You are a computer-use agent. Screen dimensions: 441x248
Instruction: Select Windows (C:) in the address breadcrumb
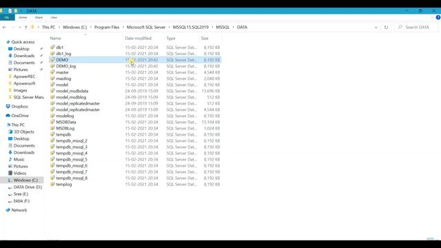click(x=74, y=28)
